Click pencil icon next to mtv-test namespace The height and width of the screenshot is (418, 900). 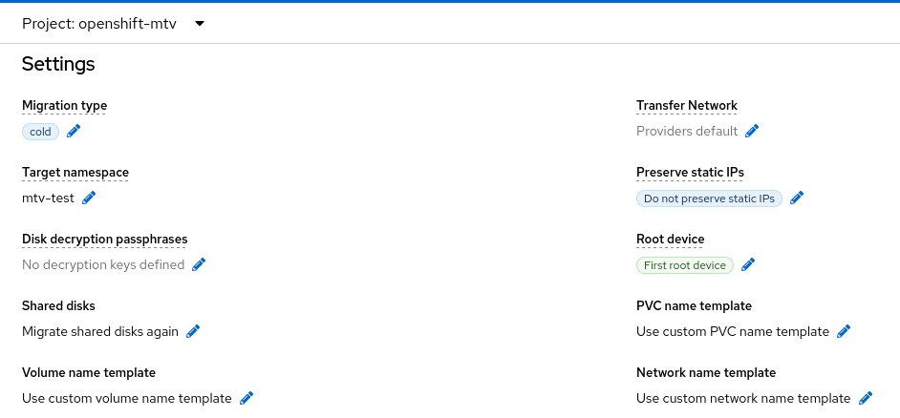tap(89, 198)
